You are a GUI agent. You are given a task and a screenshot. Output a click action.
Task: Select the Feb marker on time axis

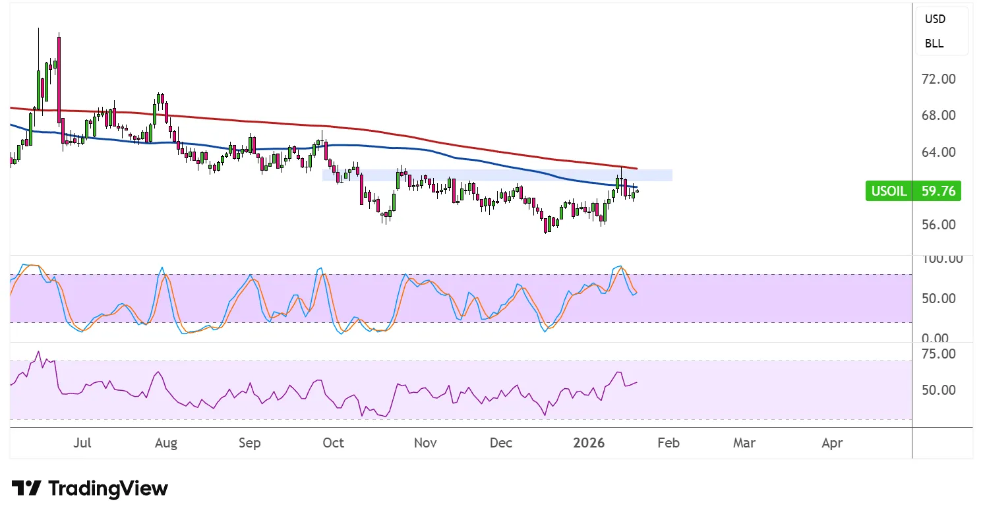668,443
